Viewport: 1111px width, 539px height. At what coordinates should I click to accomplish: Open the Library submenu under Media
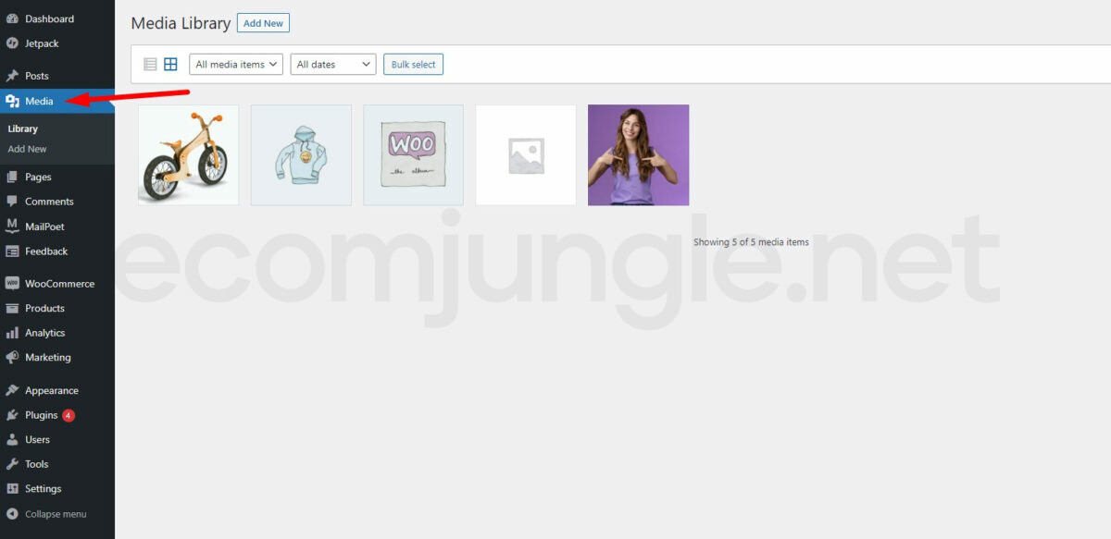[x=23, y=129]
